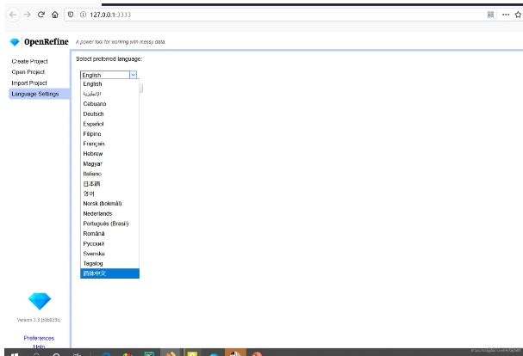
Task: Choose Tagalog in the language list
Action: pos(109,263)
